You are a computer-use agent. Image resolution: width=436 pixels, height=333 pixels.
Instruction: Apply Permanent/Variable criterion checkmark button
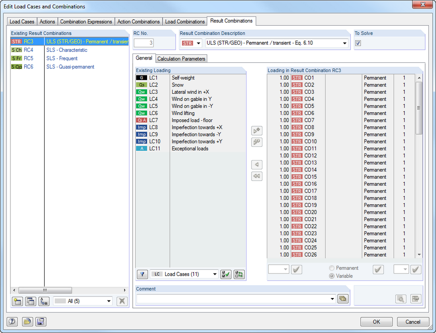click(x=378, y=269)
